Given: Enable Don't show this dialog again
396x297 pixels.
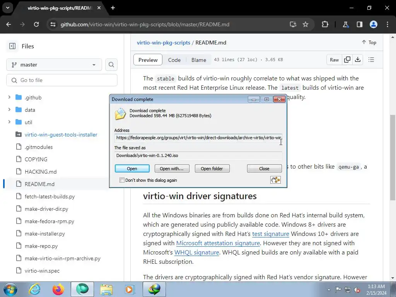Looking at the screenshot, I should [x=122, y=180].
